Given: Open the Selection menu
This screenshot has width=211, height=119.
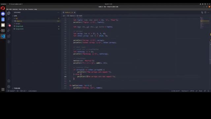Looking at the screenshot, I should [15, 9].
